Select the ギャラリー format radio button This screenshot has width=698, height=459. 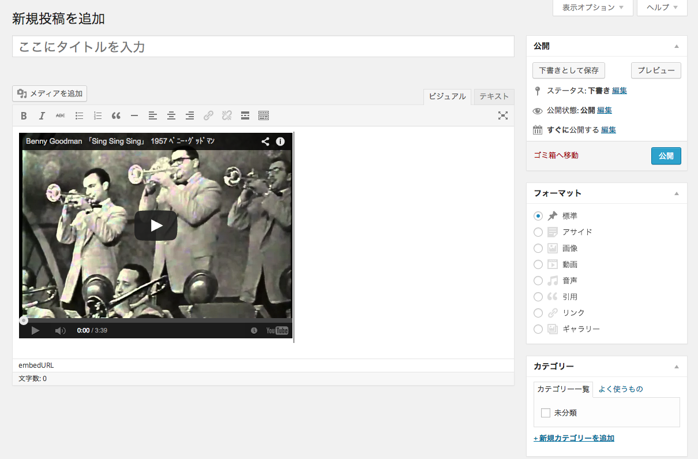[x=538, y=329]
